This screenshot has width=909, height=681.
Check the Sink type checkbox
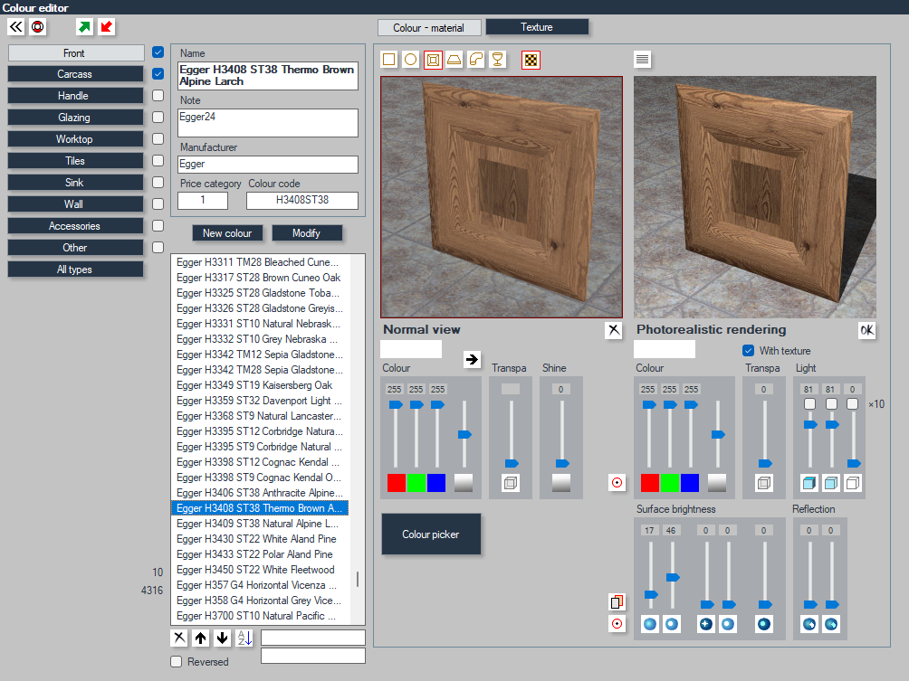pyautogui.click(x=158, y=183)
